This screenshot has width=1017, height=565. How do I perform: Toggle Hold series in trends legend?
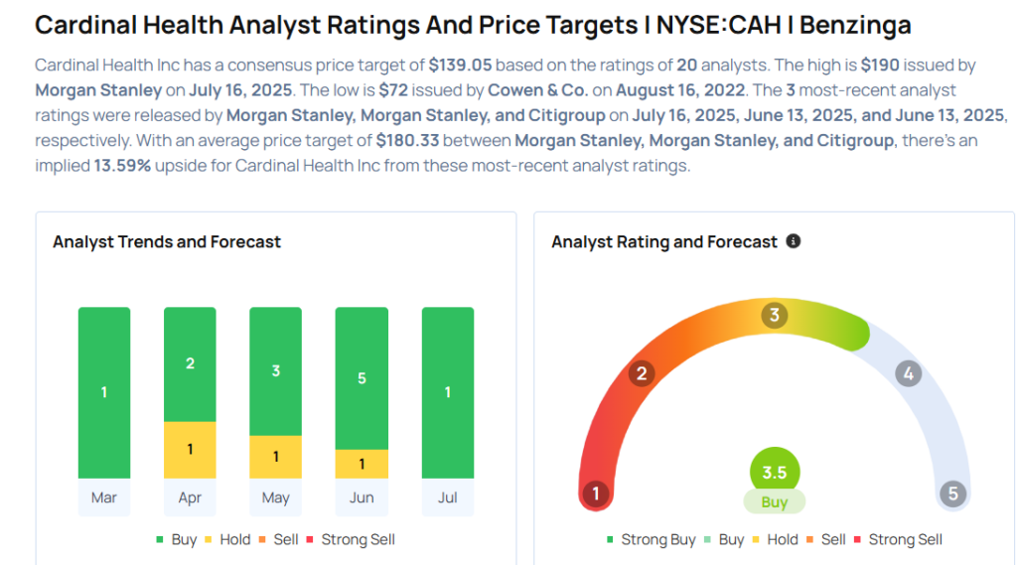pyautogui.click(x=227, y=539)
